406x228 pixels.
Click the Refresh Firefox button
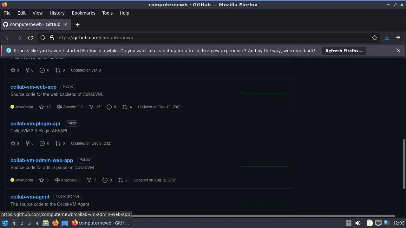point(344,51)
